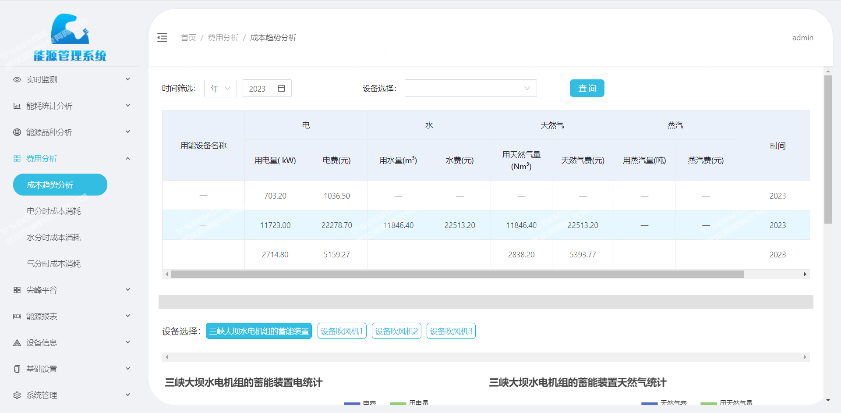Viewport: 841px width, 413px height.
Task: Click the 电费(元) column header
Action: click(x=336, y=160)
